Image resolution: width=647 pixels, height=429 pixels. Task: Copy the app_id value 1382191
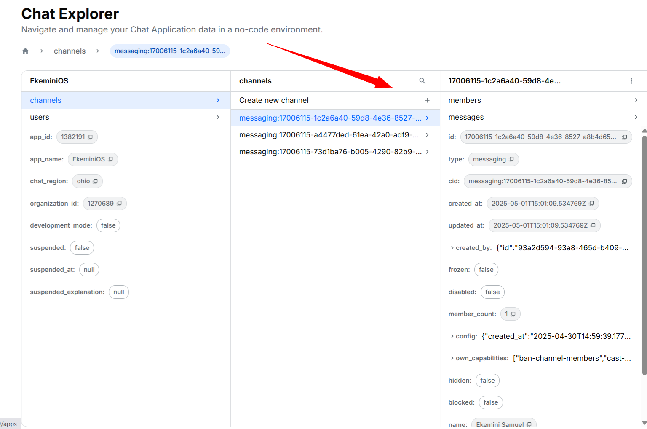click(x=90, y=137)
